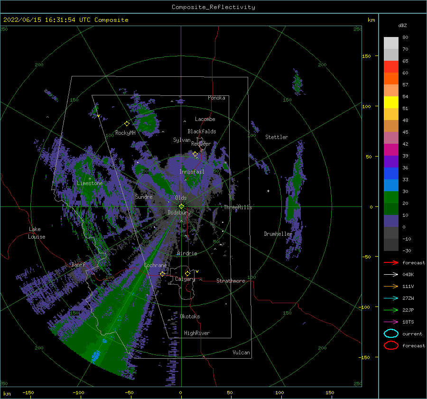Click the Airdrie label

point(187,253)
